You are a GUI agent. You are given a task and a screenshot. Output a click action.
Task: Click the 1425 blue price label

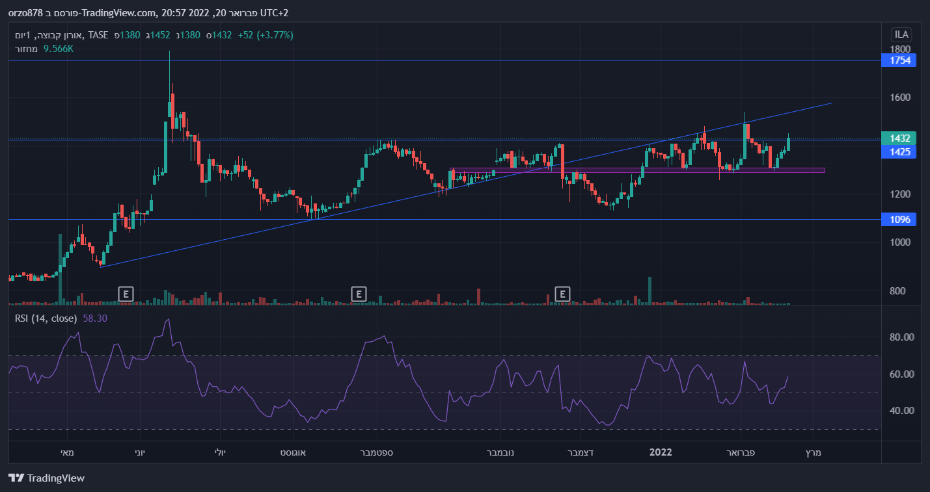click(x=899, y=151)
